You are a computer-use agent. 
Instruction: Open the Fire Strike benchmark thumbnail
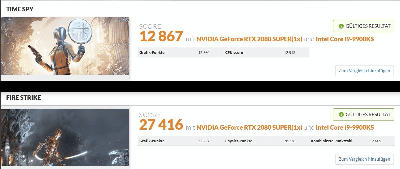click(65, 137)
